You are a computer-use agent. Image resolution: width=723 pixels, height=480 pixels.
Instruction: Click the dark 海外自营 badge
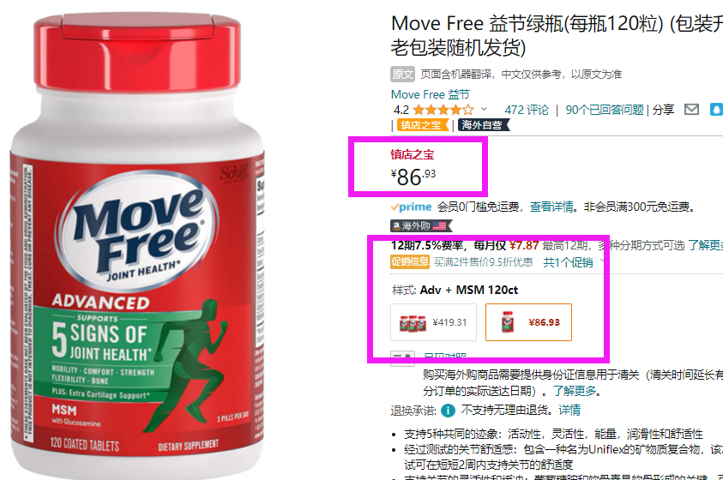(x=483, y=125)
